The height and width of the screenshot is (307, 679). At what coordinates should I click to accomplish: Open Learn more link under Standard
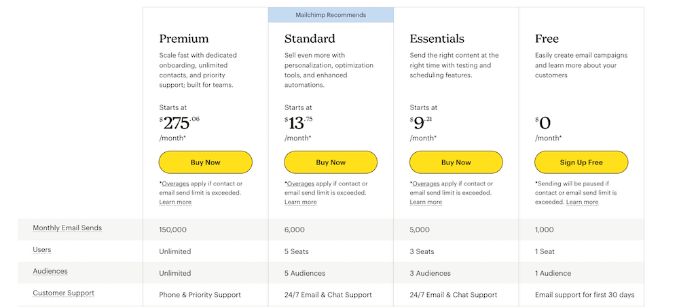(300, 202)
